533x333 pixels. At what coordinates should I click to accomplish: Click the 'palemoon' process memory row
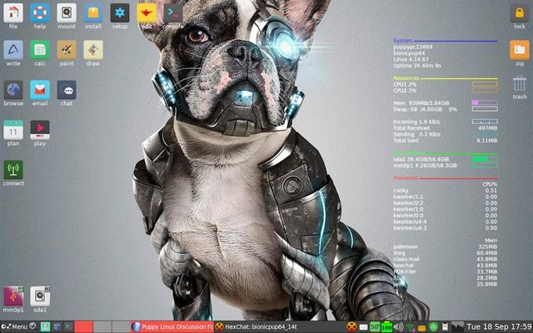pyautogui.click(x=446, y=246)
